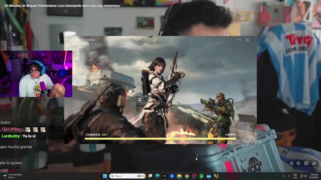Open File Explorer from the taskbar

(x=179, y=176)
